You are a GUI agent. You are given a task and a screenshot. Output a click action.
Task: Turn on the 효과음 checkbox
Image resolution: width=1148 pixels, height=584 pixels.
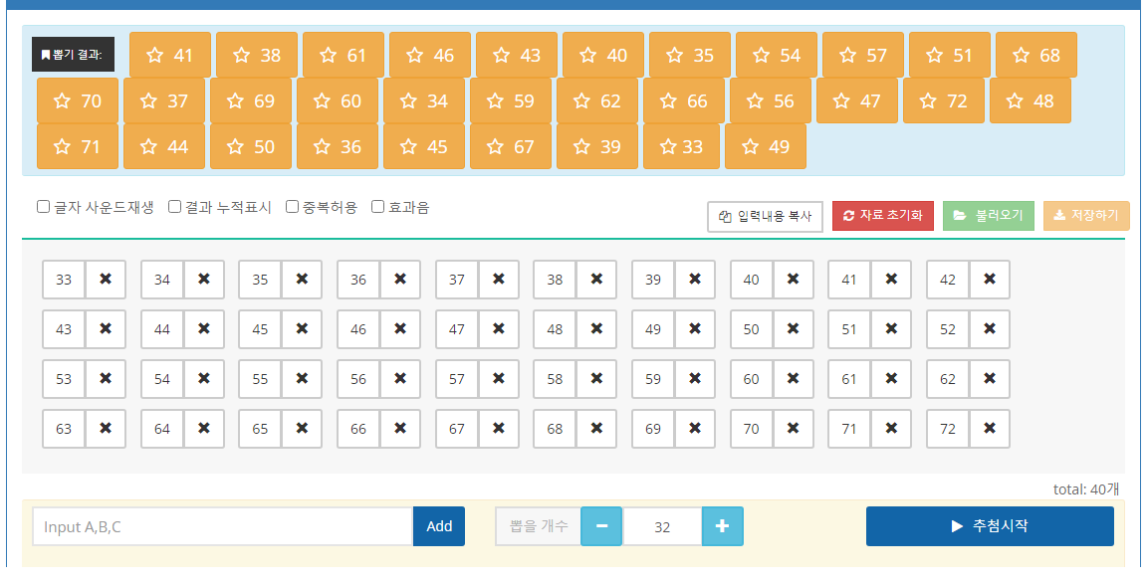click(x=377, y=207)
